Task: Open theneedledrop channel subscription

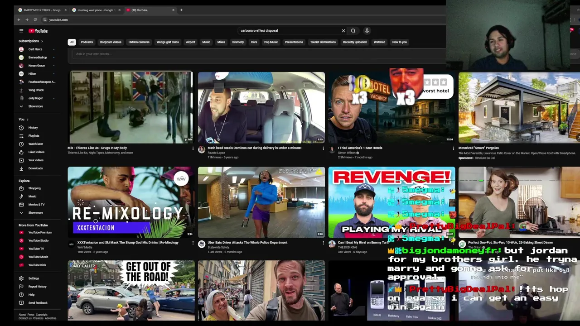Action: pos(38,58)
